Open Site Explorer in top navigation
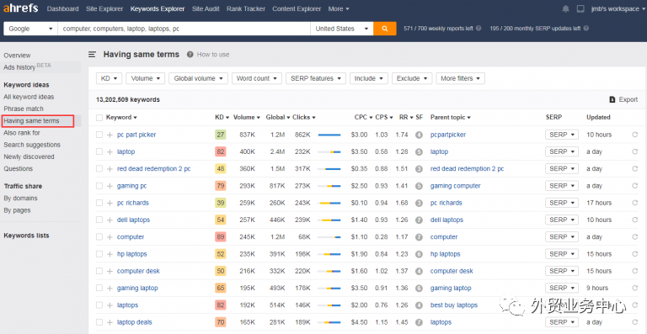647x334 pixels. [x=104, y=8]
